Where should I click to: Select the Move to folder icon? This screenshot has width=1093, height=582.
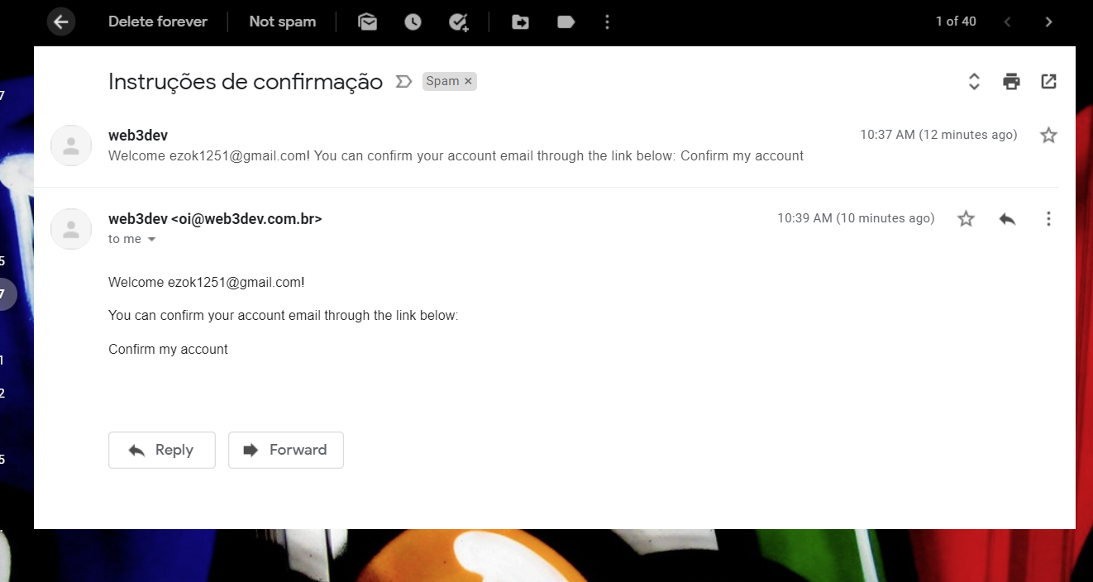[520, 21]
